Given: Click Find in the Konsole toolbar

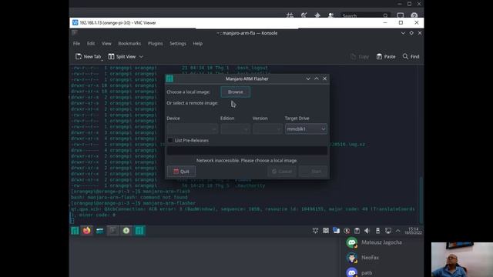Looking at the screenshot, I should coord(411,56).
